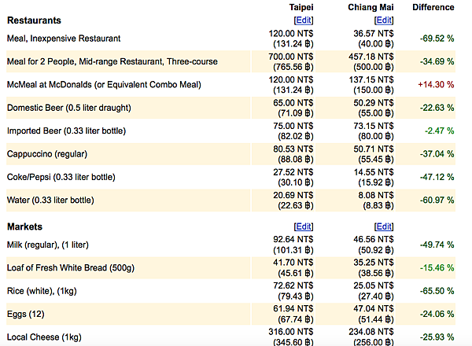Click the Imported Beer row label
Image resolution: width=472 pixels, height=346 pixels.
(66, 131)
